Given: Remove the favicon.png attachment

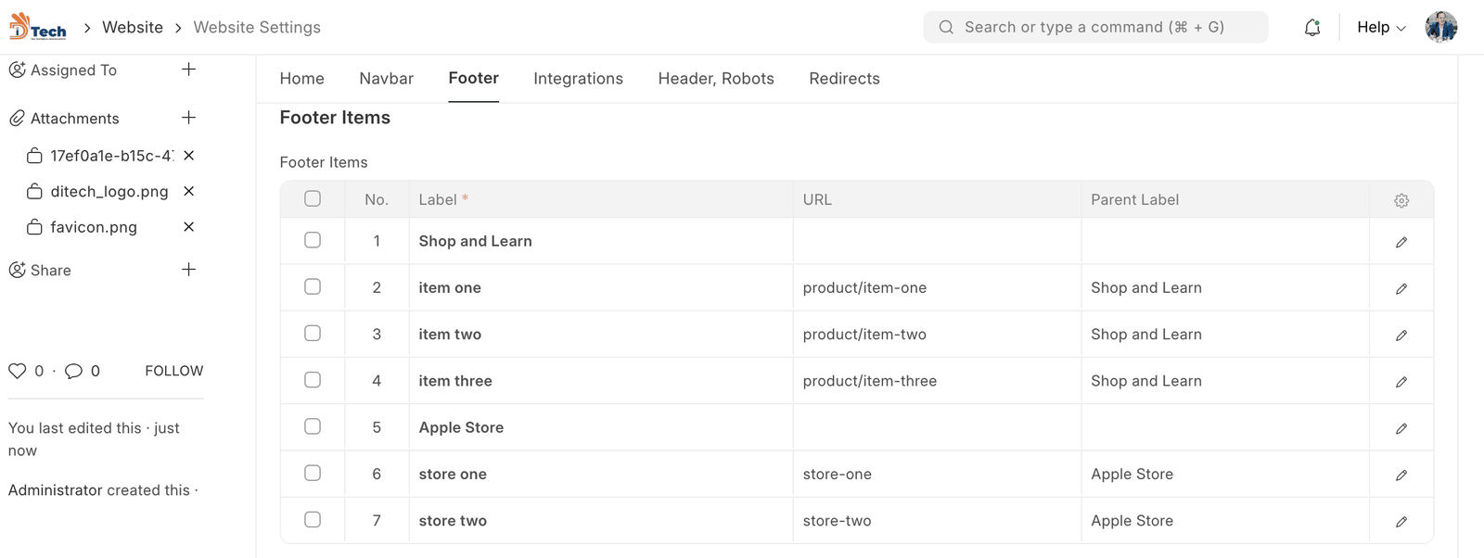Looking at the screenshot, I should (x=188, y=227).
